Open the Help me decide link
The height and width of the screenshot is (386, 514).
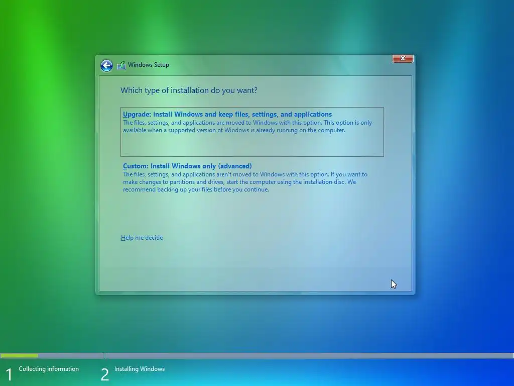click(142, 238)
